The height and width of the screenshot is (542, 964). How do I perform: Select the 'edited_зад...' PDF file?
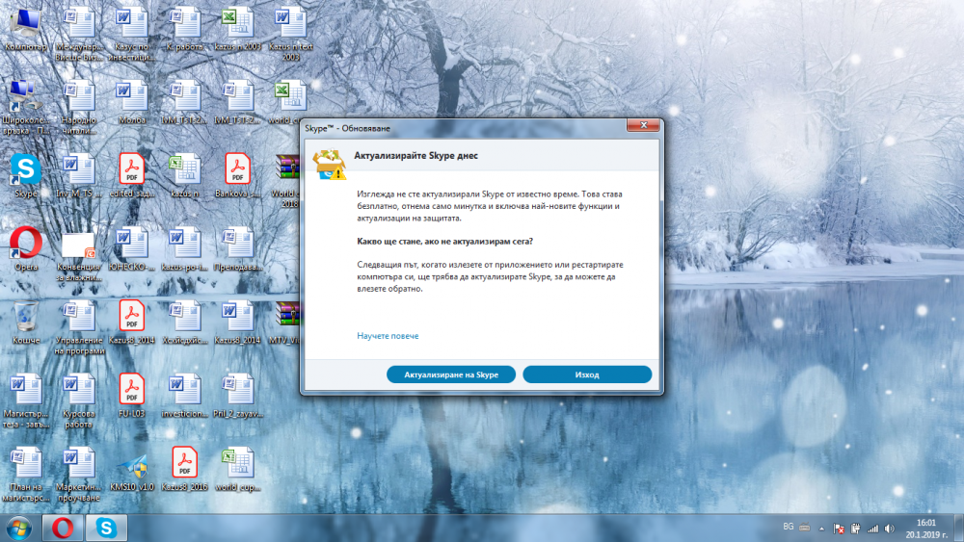point(131,176)
